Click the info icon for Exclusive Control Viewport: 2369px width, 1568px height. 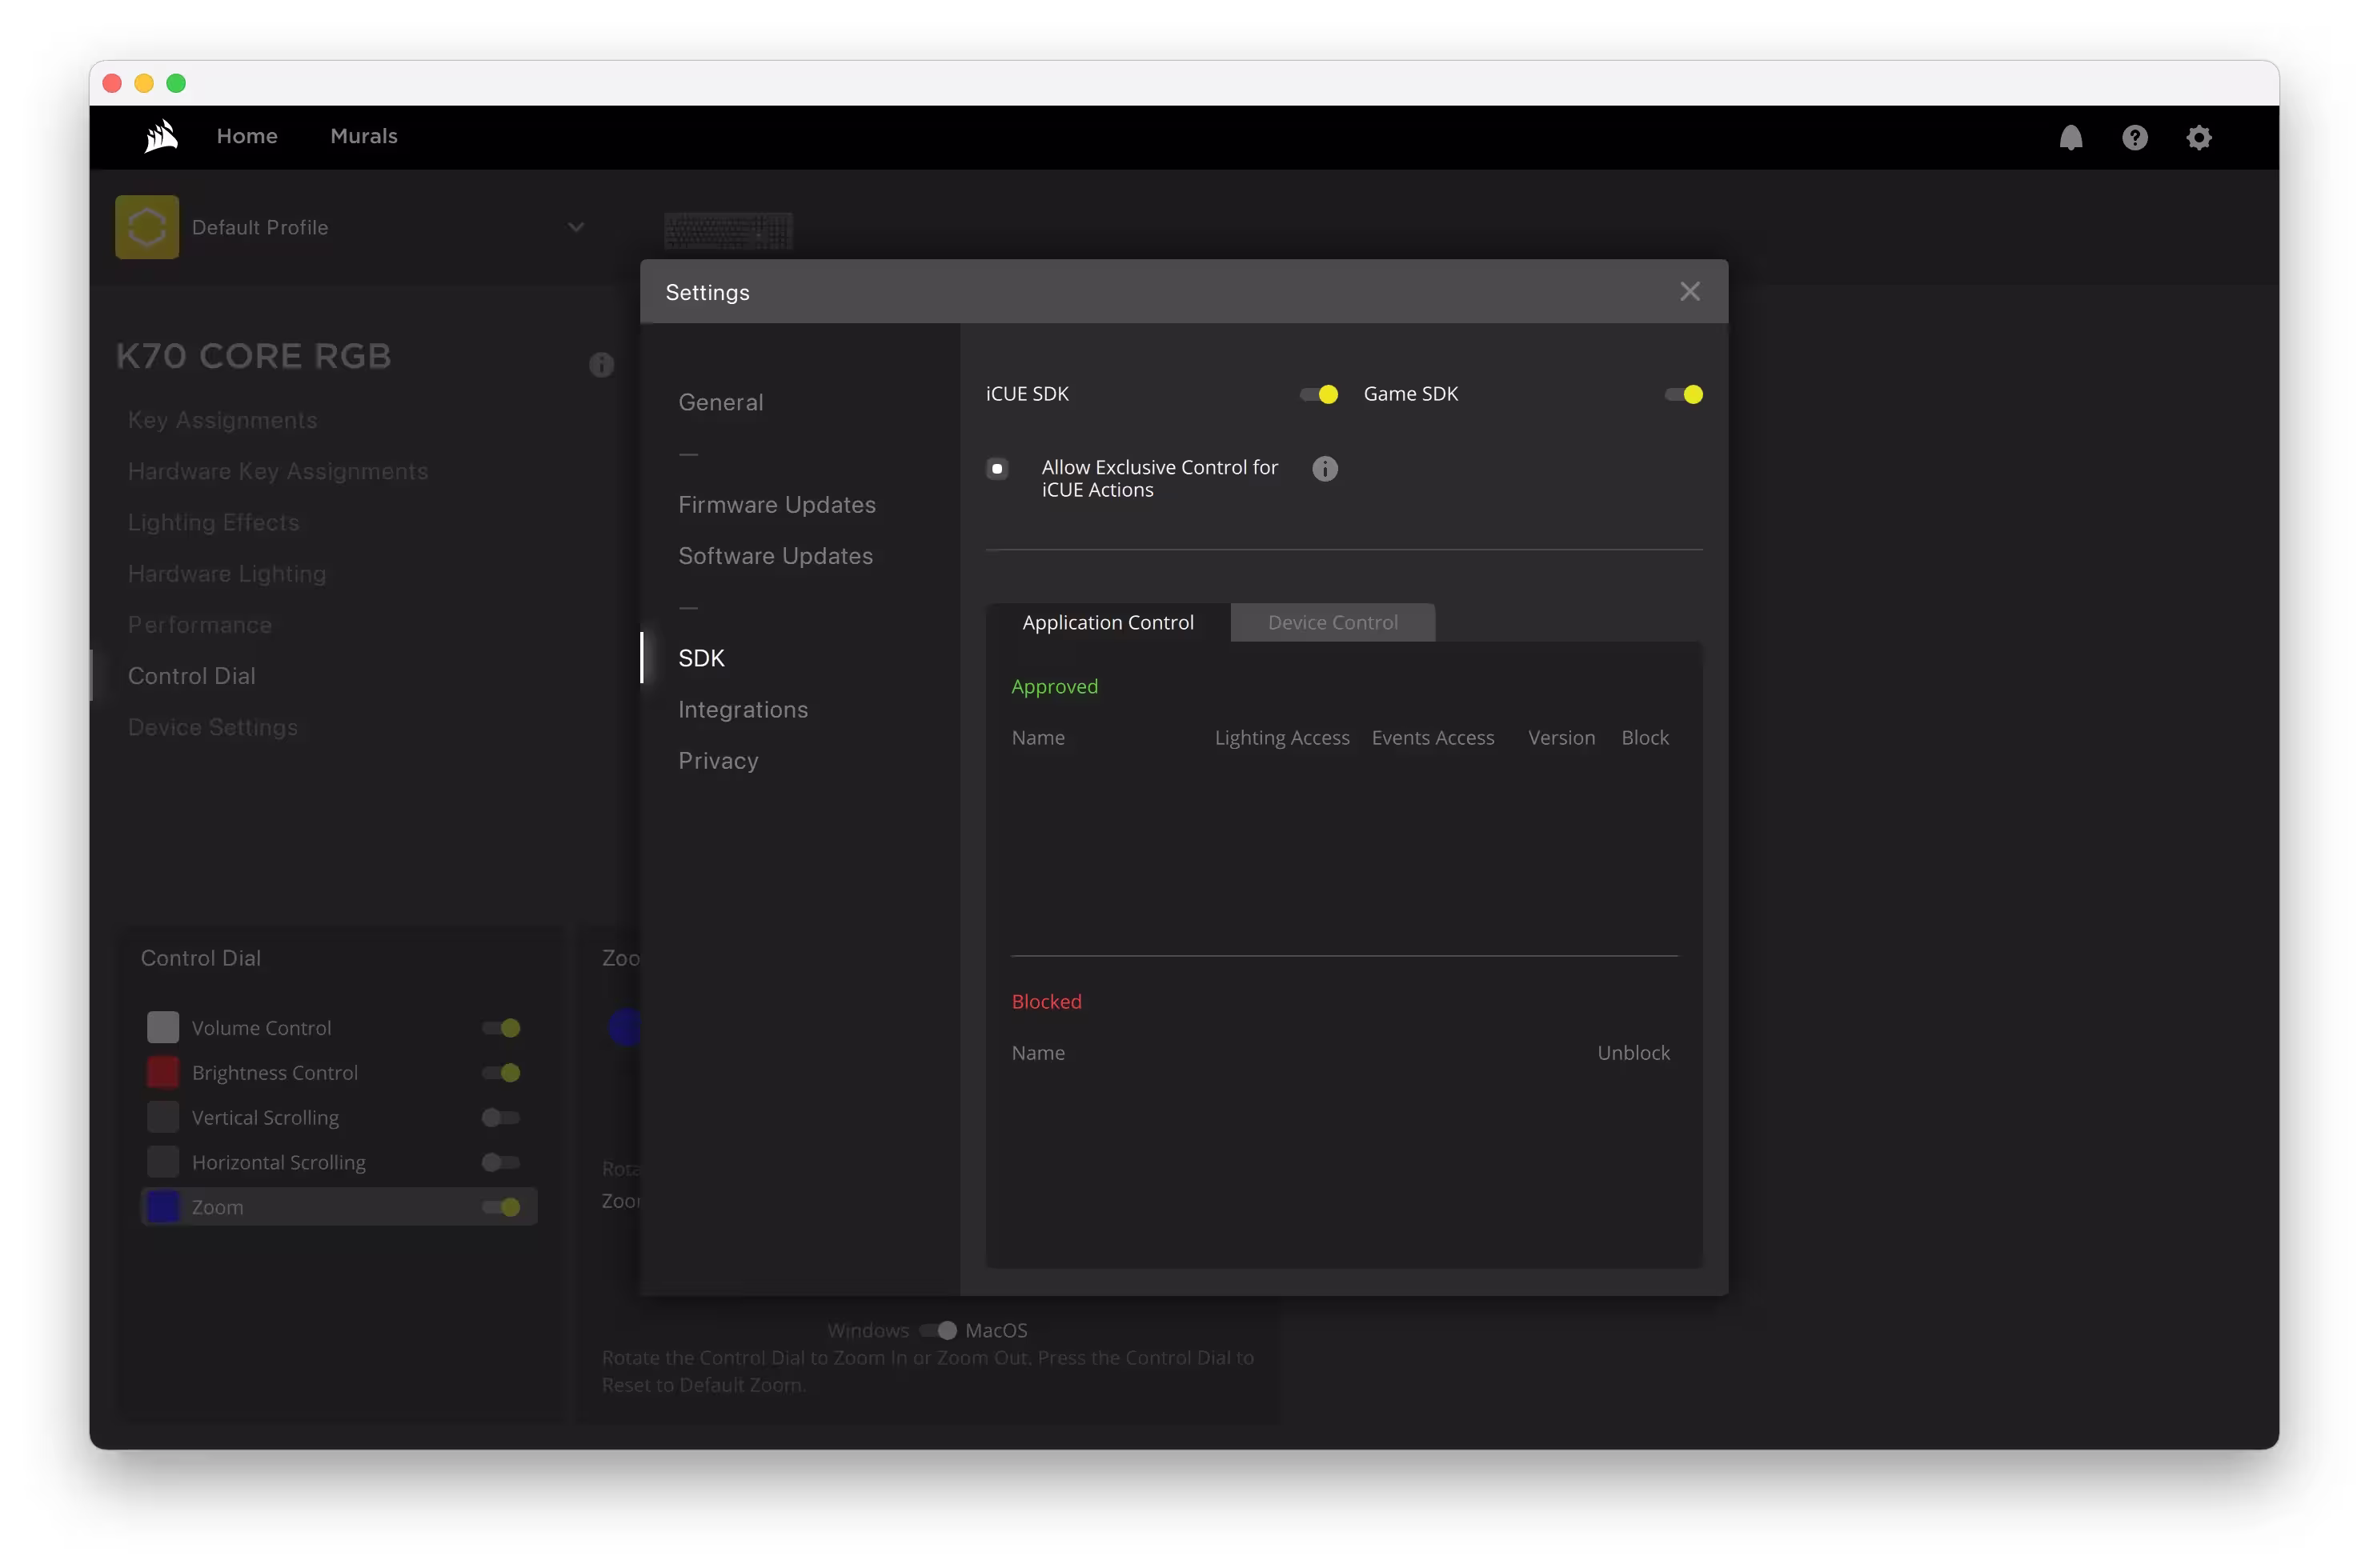click(1325, 468)
